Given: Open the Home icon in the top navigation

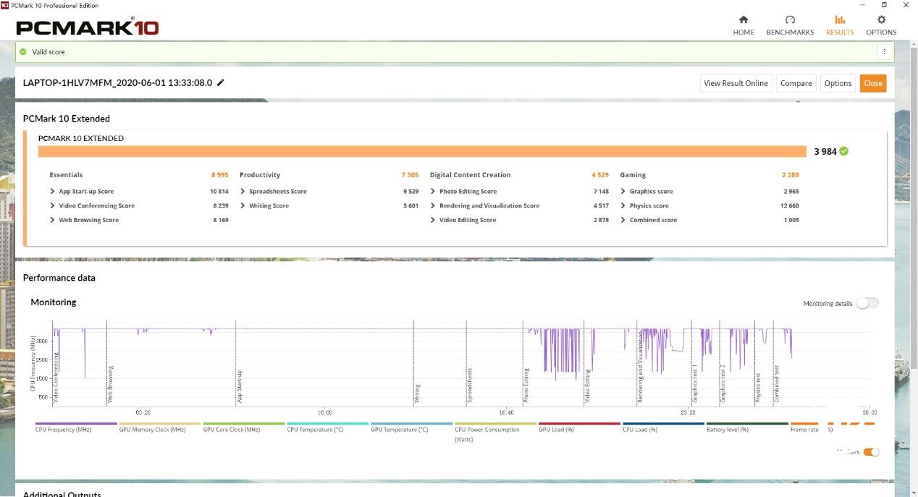Looking at the screenshot, I should click(x=743, y=20).
